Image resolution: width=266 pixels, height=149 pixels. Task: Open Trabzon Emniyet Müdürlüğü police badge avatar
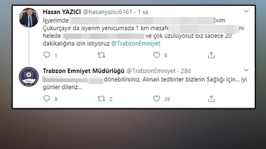point(29,77)
